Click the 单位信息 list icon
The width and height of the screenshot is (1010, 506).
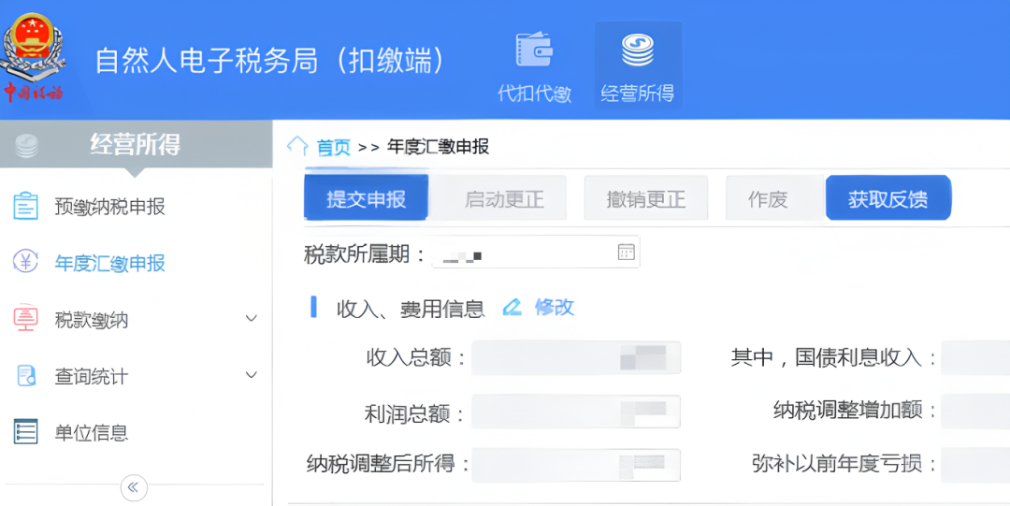click(x=26, y=432)
